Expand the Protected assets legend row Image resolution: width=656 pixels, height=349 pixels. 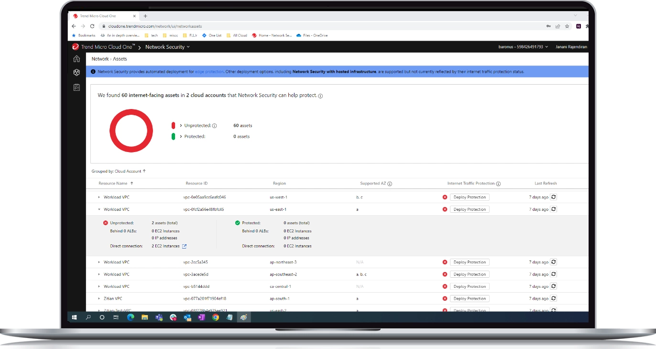point(181,136)
